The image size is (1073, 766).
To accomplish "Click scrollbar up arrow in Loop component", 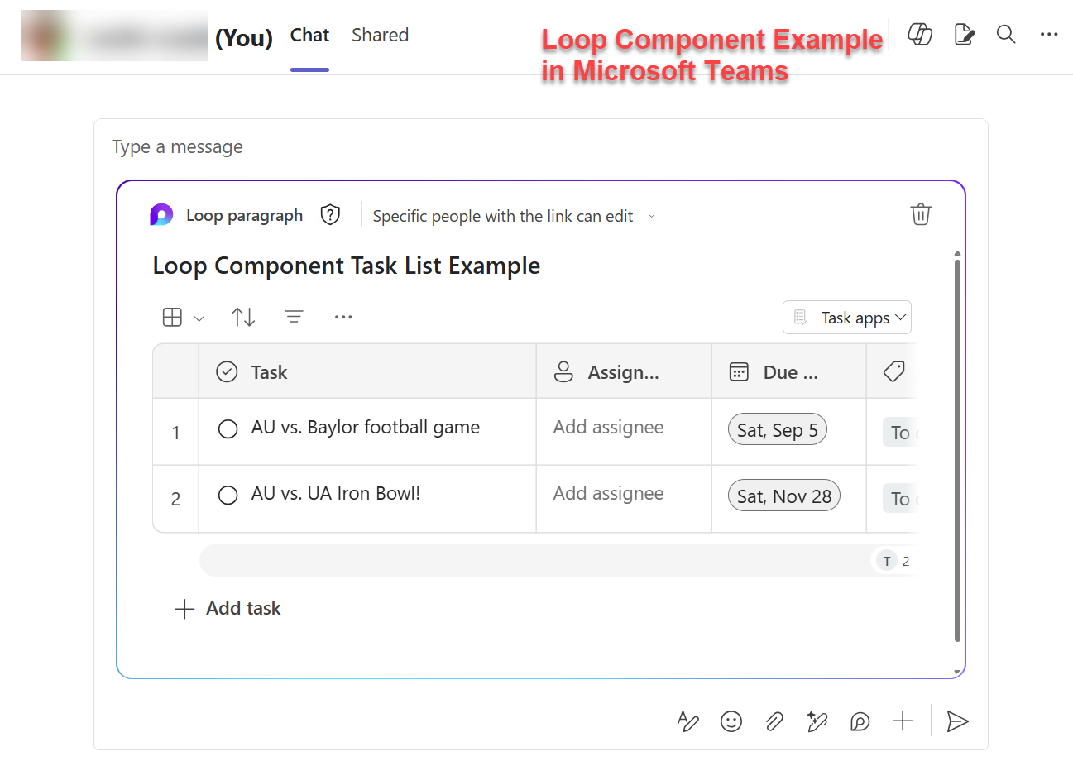I will tap(957, 253).
